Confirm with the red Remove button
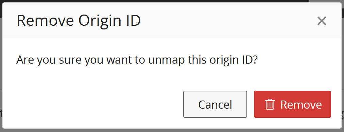The width and height of the screenshot is (344, 132). (292, 104)
